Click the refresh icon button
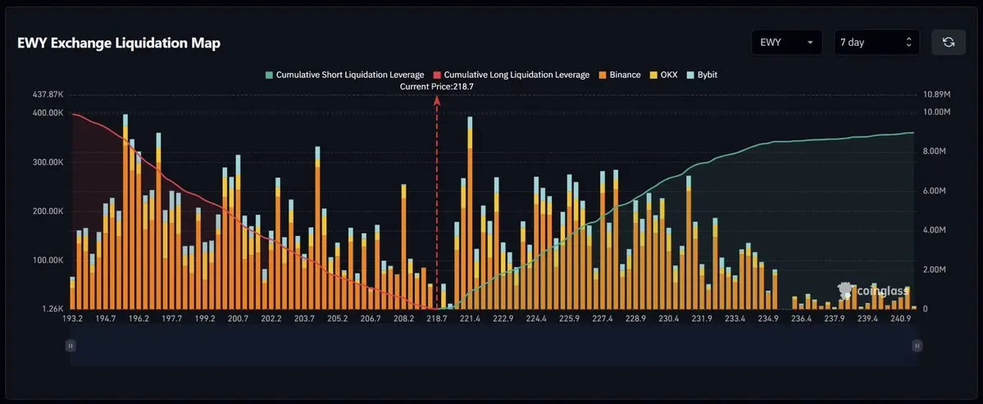This screenshot has height=404, width=983. [949, 42]
